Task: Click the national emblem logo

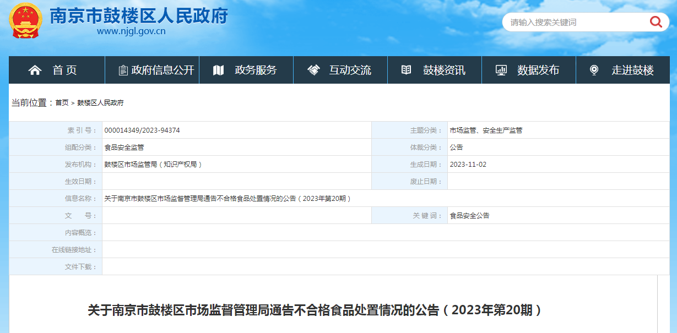Action: [x=25, y=20]
